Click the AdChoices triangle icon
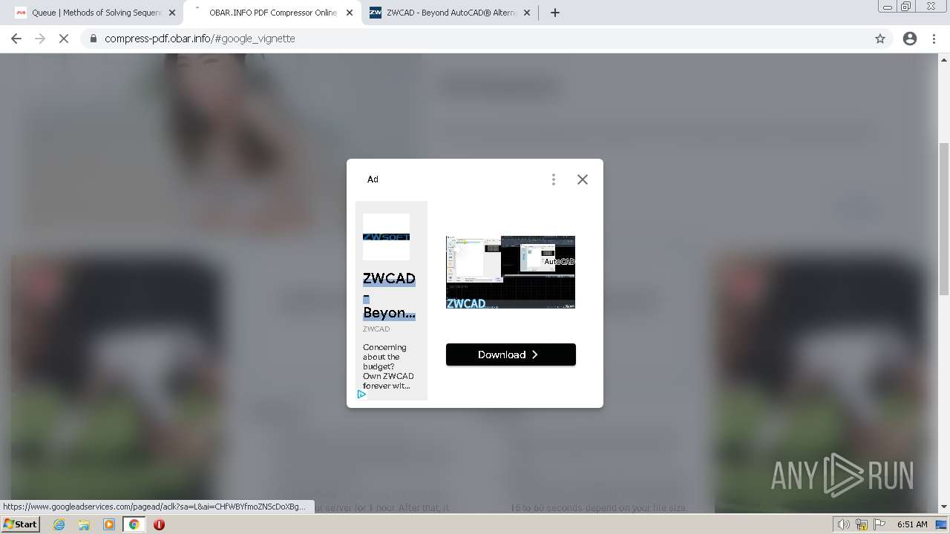 [361, 395]
